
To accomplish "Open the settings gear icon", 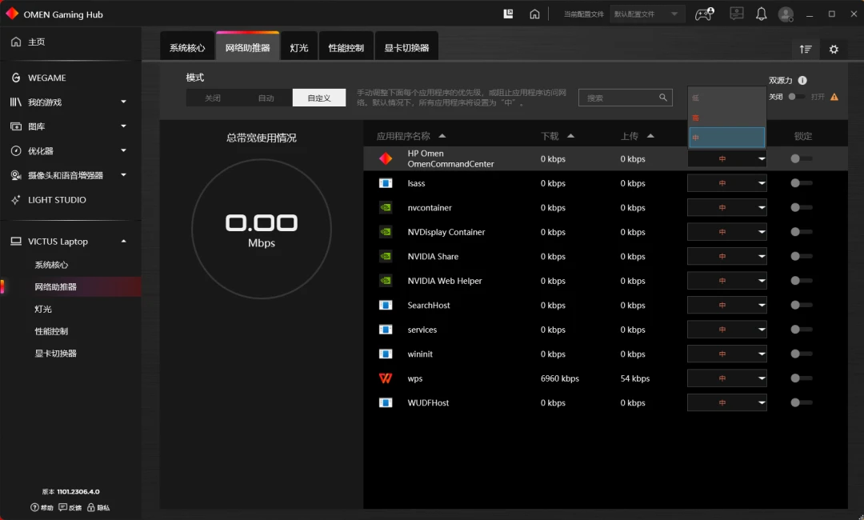I will [x=834, y=50].
